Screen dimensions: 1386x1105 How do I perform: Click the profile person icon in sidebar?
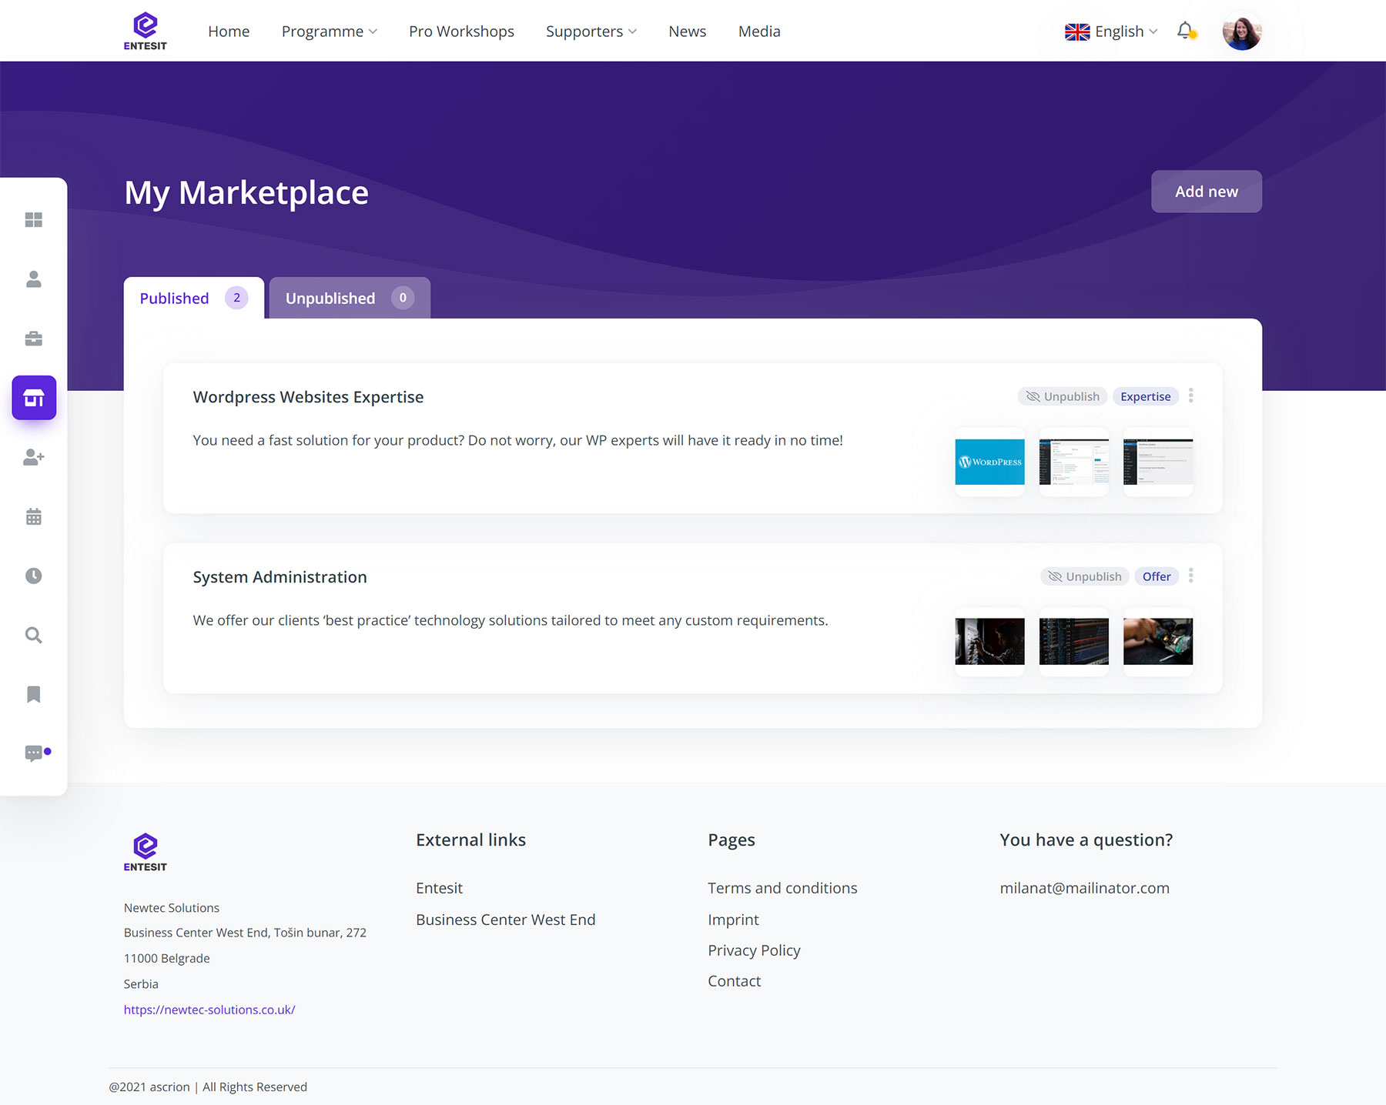pos(34,279)
